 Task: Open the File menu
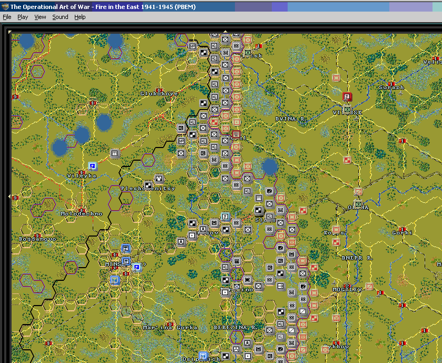7,17
